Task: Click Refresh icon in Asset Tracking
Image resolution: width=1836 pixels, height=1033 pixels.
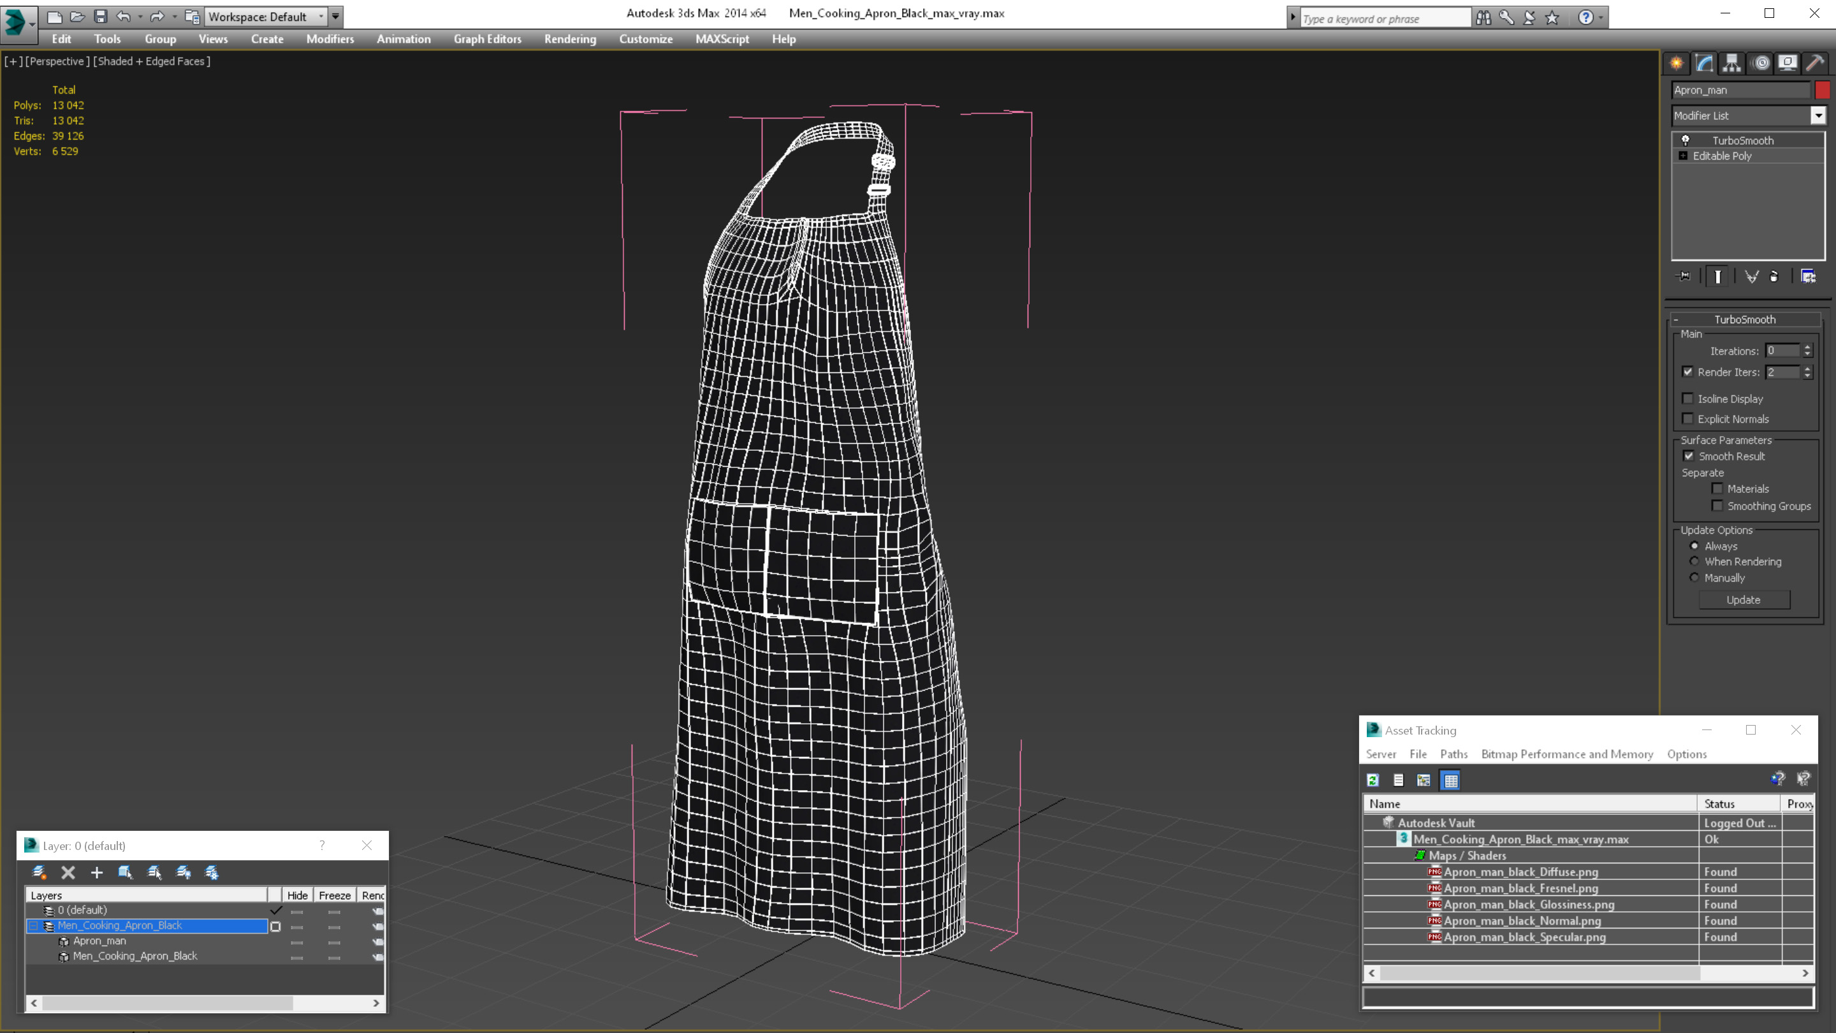Action: 1373,780
